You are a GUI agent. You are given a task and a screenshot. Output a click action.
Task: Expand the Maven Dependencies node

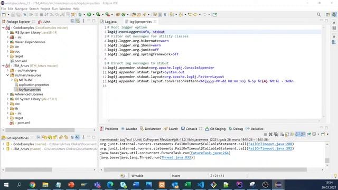click(7, 42)
